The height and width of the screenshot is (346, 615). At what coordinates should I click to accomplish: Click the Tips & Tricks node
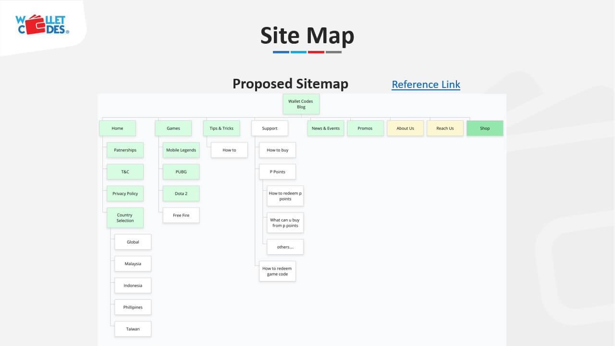(221, 128)
